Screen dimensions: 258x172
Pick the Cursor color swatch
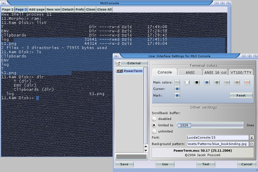pyautogui.click(x=177, y=89)
